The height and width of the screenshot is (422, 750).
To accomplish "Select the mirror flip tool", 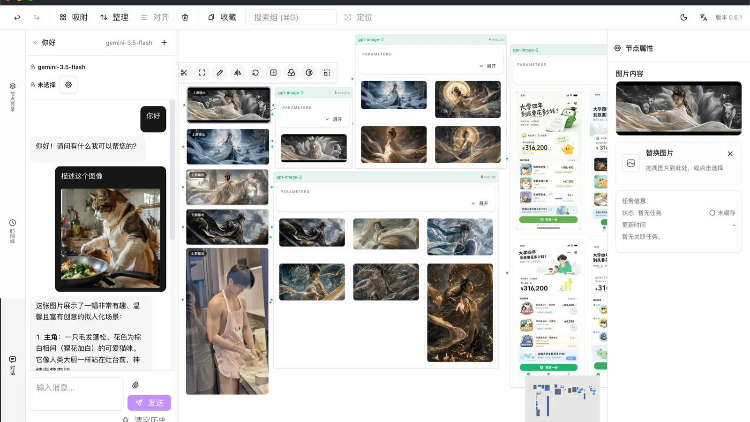I will click(x=238, y=73).
